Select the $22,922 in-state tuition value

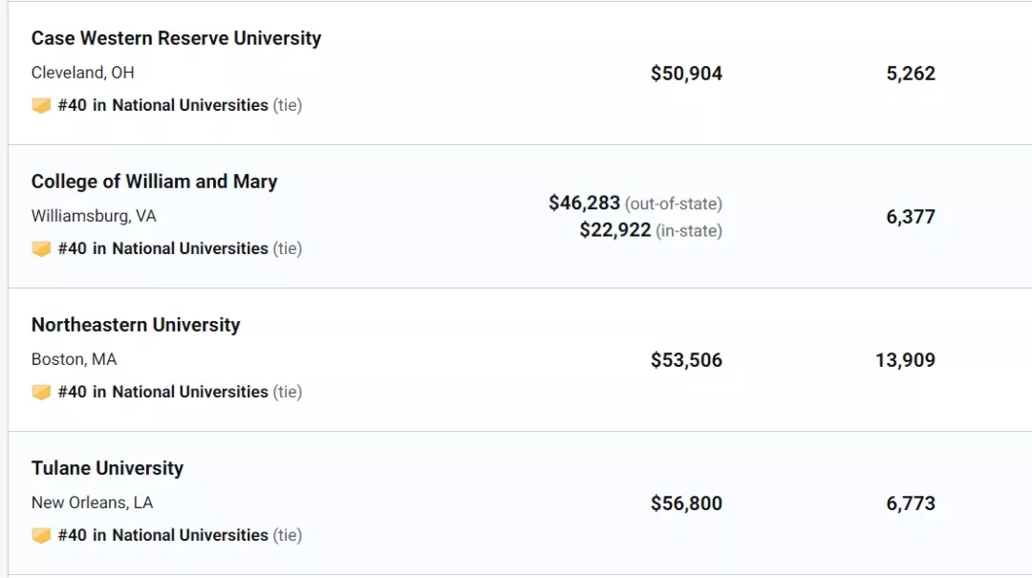tap(615, 229)
